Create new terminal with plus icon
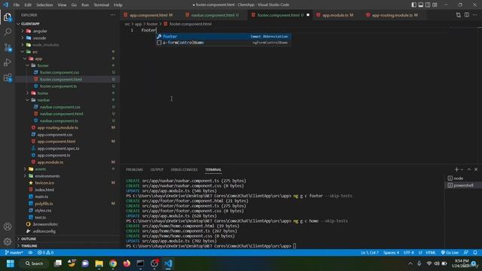The height and width of the screenshot is (271, 482). [456, 169]
